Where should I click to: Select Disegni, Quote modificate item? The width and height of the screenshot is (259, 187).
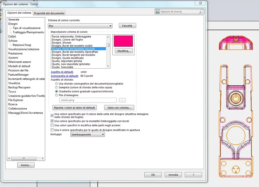point(68,58)
